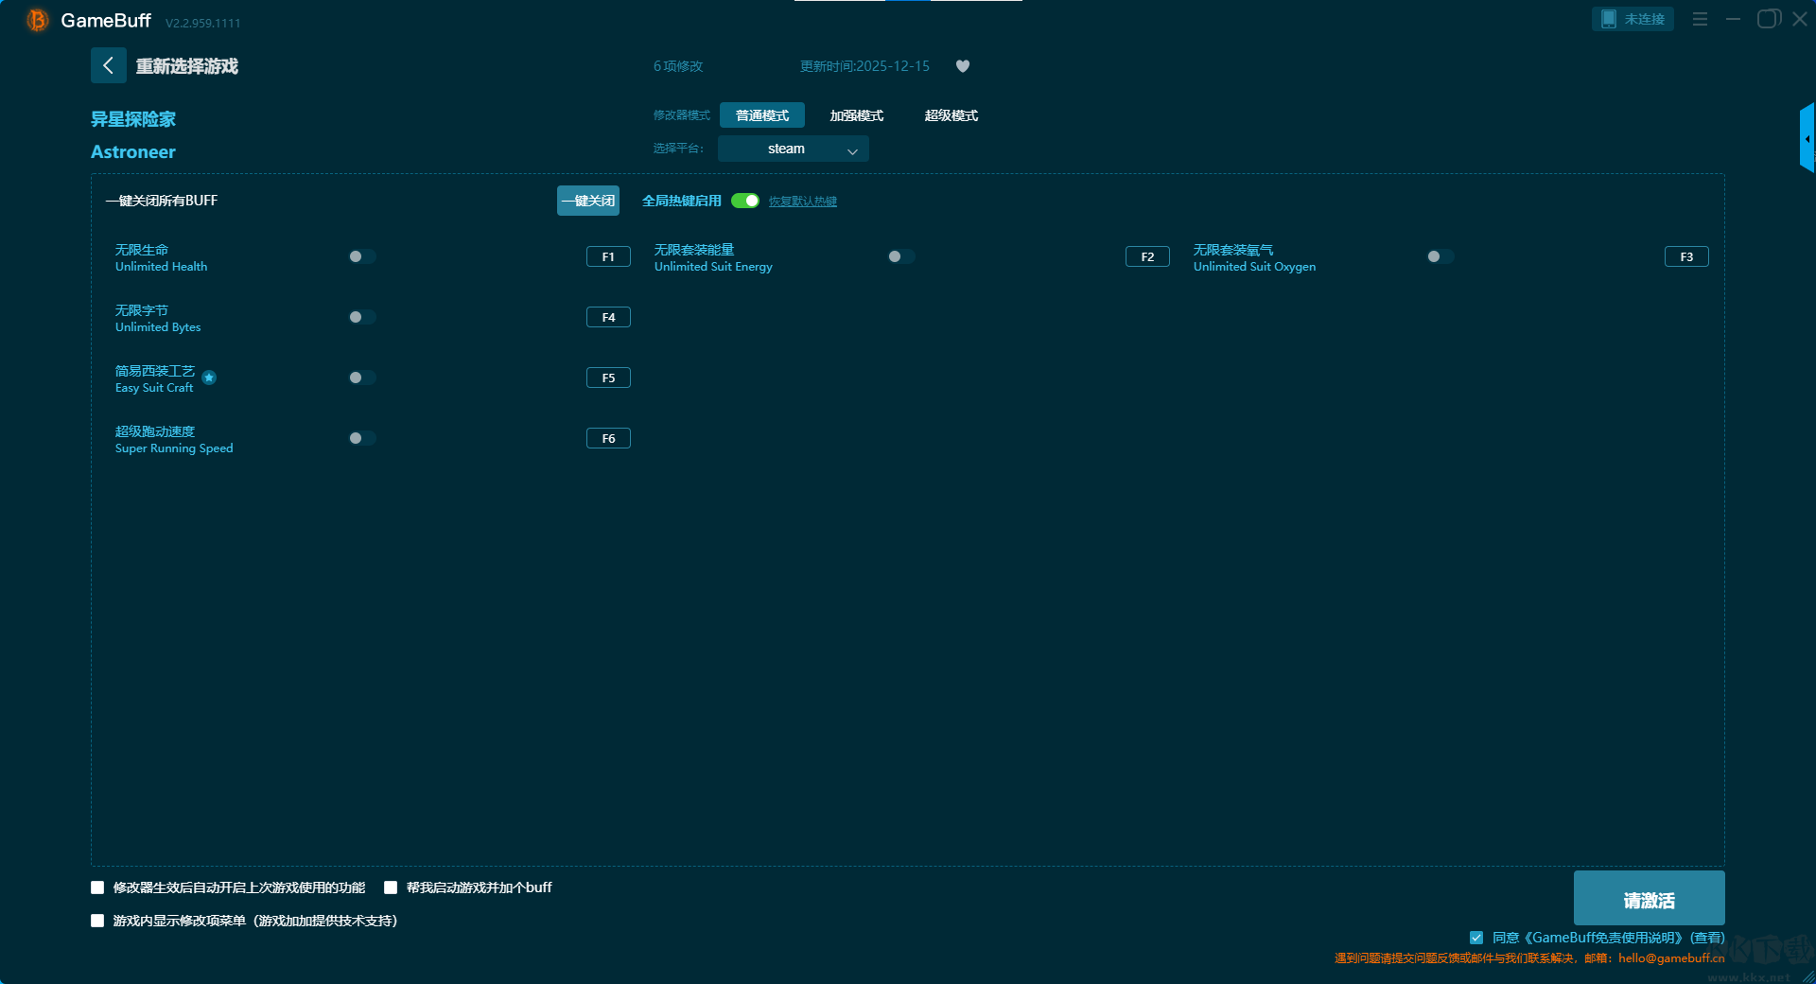Screen dimensions: 1816x984
Task: Click the 请激活 activate button
Action: (1649, 900)
